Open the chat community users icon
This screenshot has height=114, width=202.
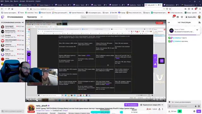(x=199, y=22)
